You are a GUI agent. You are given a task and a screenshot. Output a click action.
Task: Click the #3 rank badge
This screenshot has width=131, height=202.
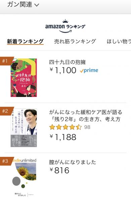(x=6, y=161)
